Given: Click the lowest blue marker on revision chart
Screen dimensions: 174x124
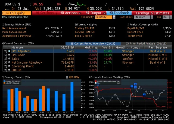Looking at the screenshot, I should (x=144, y=94).
